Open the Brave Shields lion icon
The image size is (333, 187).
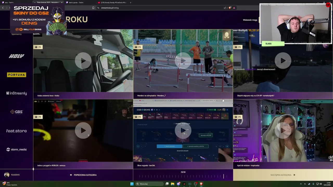pyautogui.click(x=230, y=8)
